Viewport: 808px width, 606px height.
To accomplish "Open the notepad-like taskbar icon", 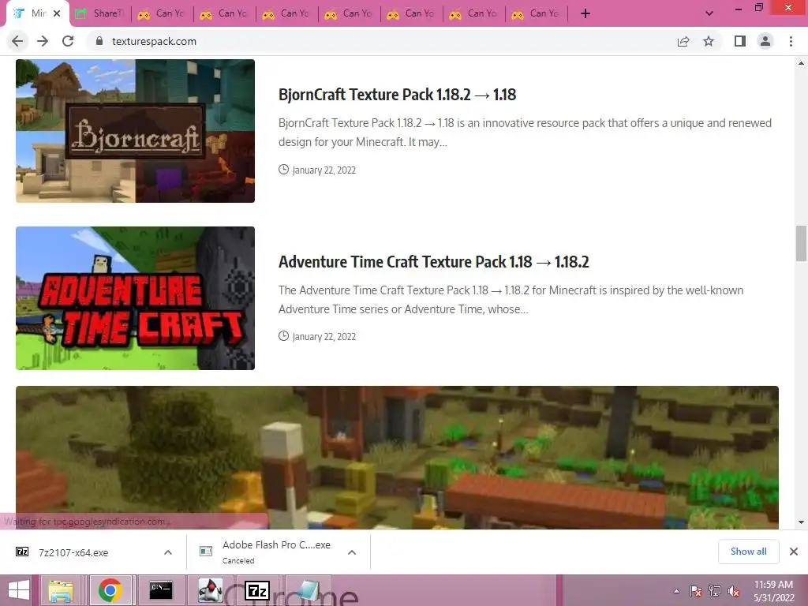I will 308,590.
